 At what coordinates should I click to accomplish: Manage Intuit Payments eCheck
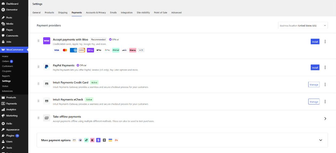(x=314, y=101)
